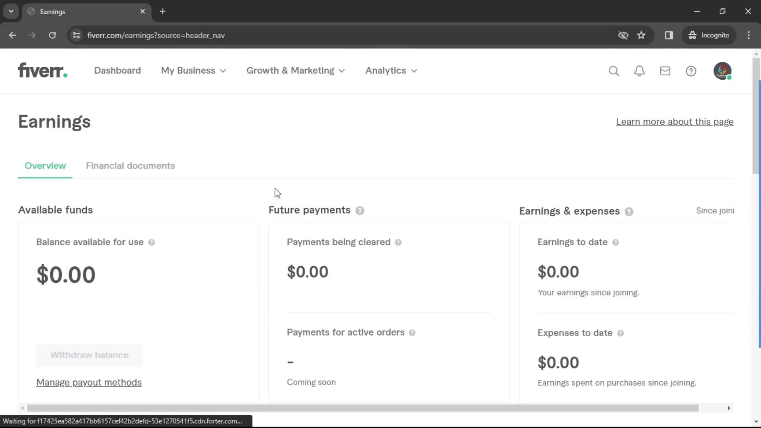Show the Expenses to date tooltip
The image size is (761, 428).
pyautogui.click(x=621, y=333)
